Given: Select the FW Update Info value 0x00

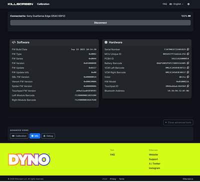Looking at the screenshot, I should (93, 72).
